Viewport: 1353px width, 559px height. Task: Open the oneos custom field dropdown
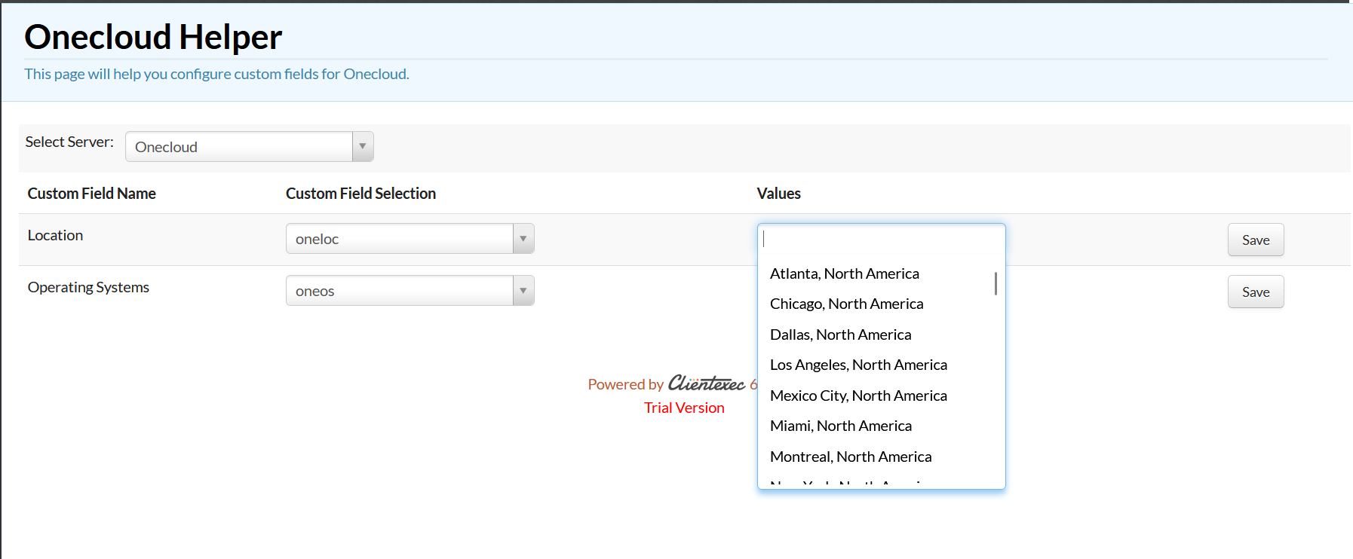point(410,291)
